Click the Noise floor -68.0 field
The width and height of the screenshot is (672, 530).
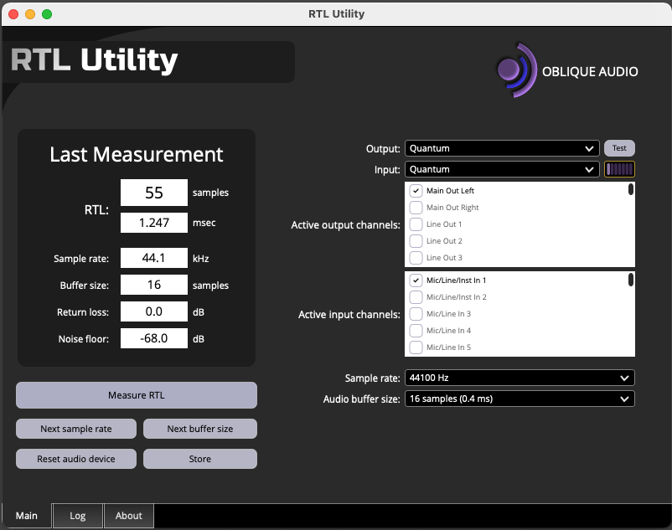click(x=154, y=338)
